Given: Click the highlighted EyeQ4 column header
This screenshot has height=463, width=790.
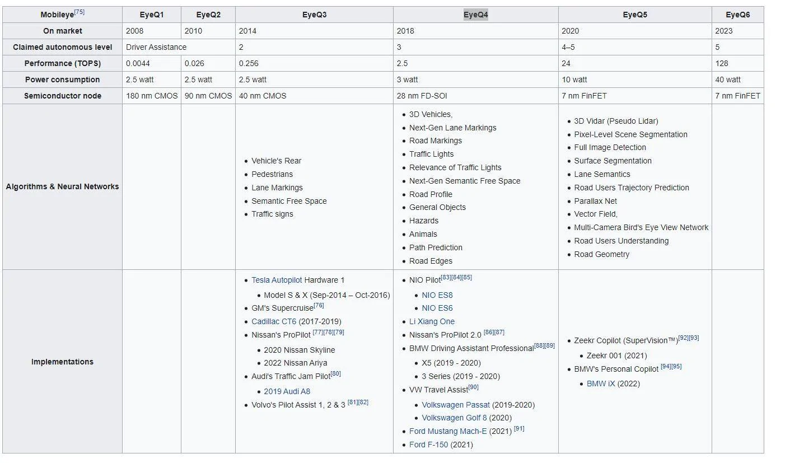Looking at the screenshot, I should point(476,15).
